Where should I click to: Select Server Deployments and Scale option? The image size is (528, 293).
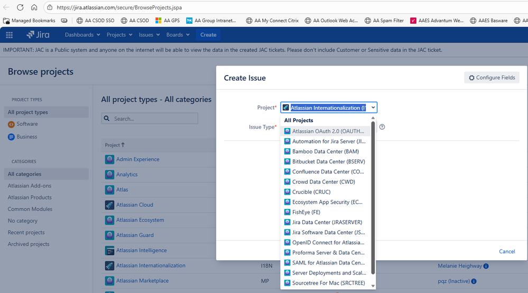(x=325, y=272)
